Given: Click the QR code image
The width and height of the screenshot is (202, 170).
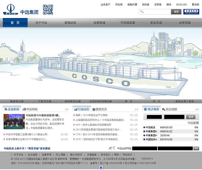Looking at the screenshot, I should (x=48, y=9).
